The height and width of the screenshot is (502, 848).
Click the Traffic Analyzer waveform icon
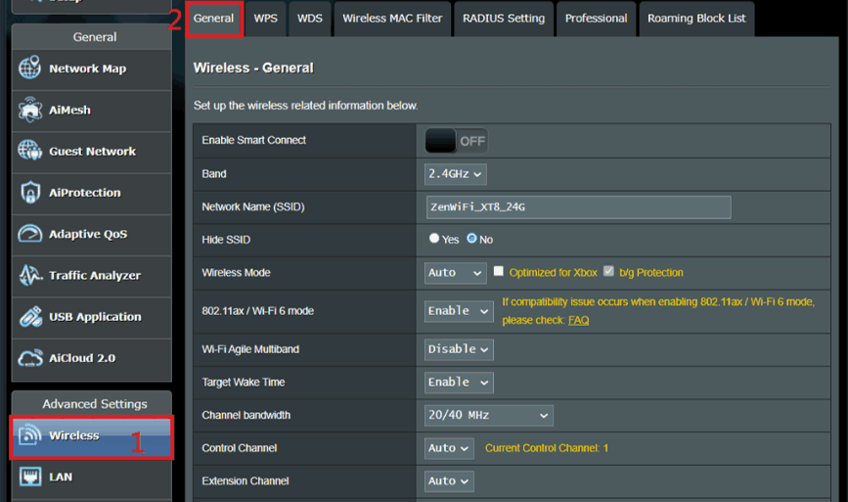point(30,276)
